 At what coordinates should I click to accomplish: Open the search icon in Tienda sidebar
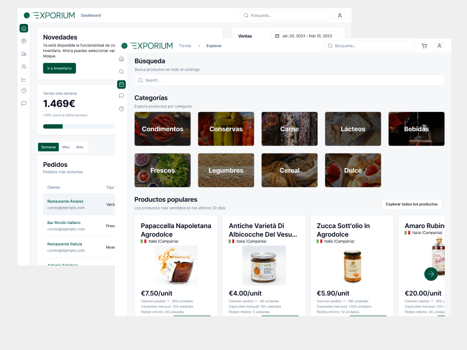point(121,72)
